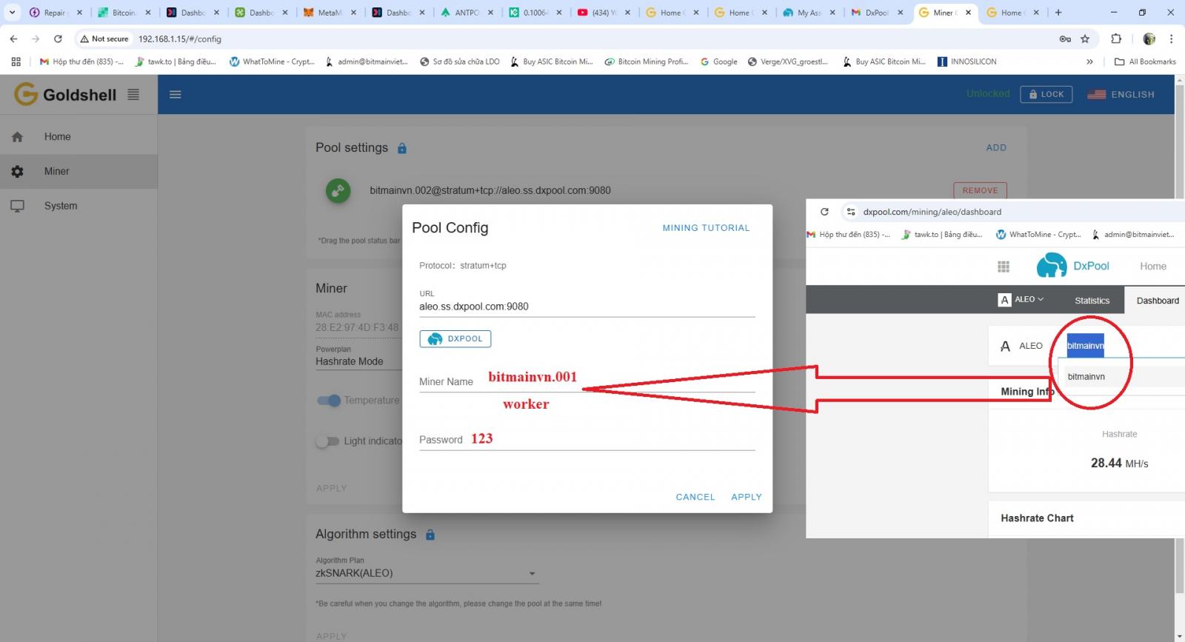This screenshot has height=642, width=1185.
Task: Click REMOVE for the dxpool entry
Action: 980,190
